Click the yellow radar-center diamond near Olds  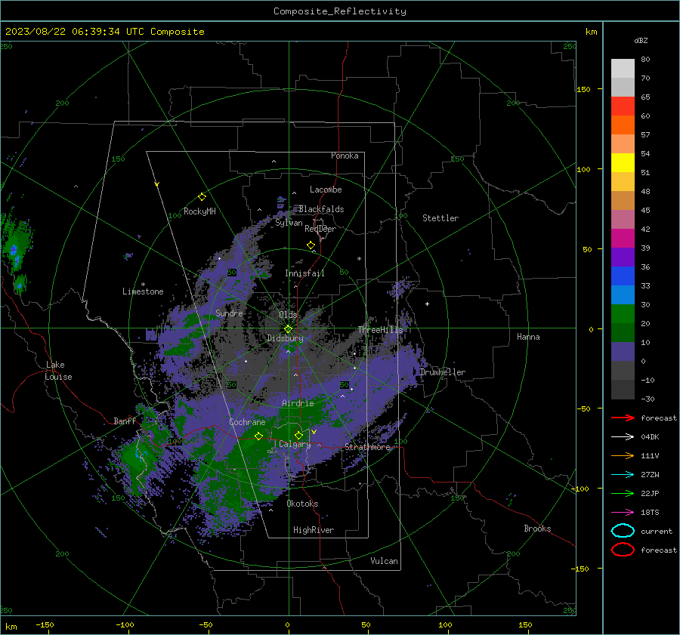point(289,328)
